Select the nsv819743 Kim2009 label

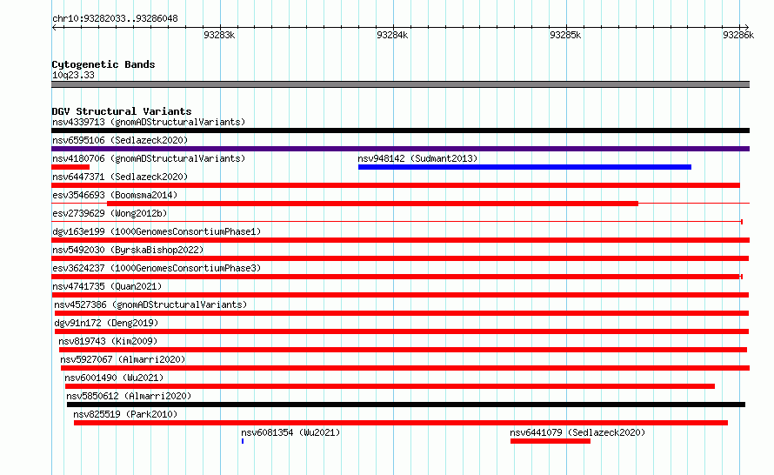108,341
